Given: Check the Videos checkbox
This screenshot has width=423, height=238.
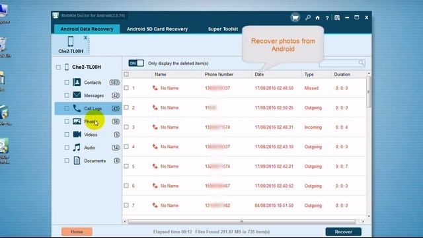Looking at the screenshot, I should (67, 134).
